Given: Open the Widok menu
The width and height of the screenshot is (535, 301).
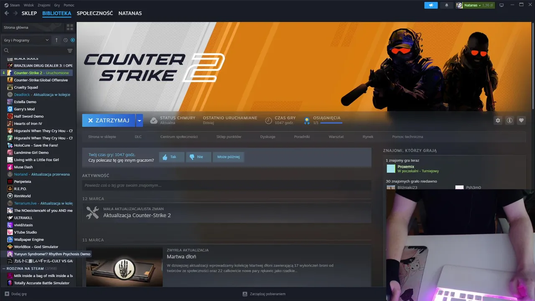Looking at the screenshot, I should (29, 5).
